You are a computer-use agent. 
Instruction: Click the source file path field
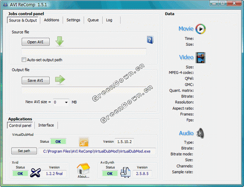coord(84,52)
